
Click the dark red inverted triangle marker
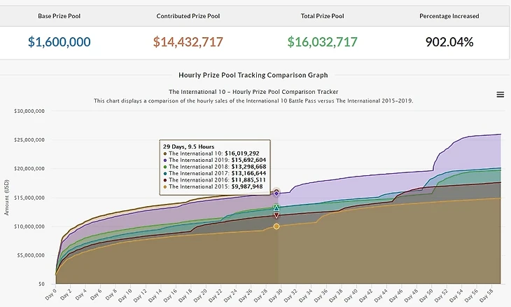(276, 215)
